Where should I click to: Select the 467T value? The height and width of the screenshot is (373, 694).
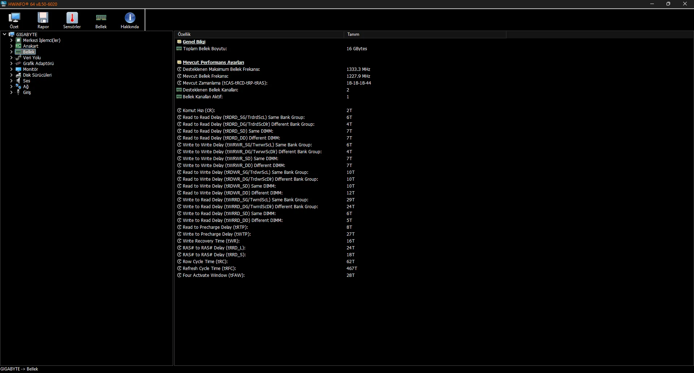pyautogui.click(x=352, y=268)
